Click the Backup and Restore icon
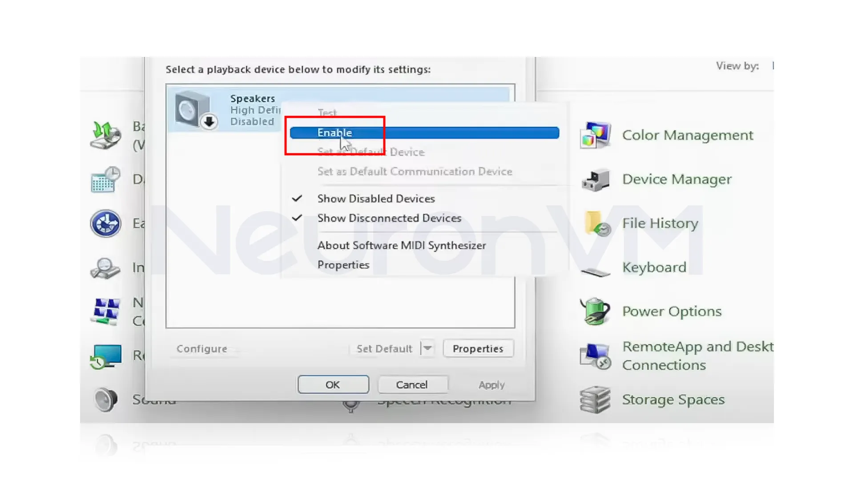The image size is (854, 480). (x=106, y=135)
